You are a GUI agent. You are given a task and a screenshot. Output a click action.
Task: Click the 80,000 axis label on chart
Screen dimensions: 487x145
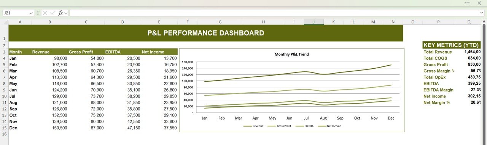189,87
